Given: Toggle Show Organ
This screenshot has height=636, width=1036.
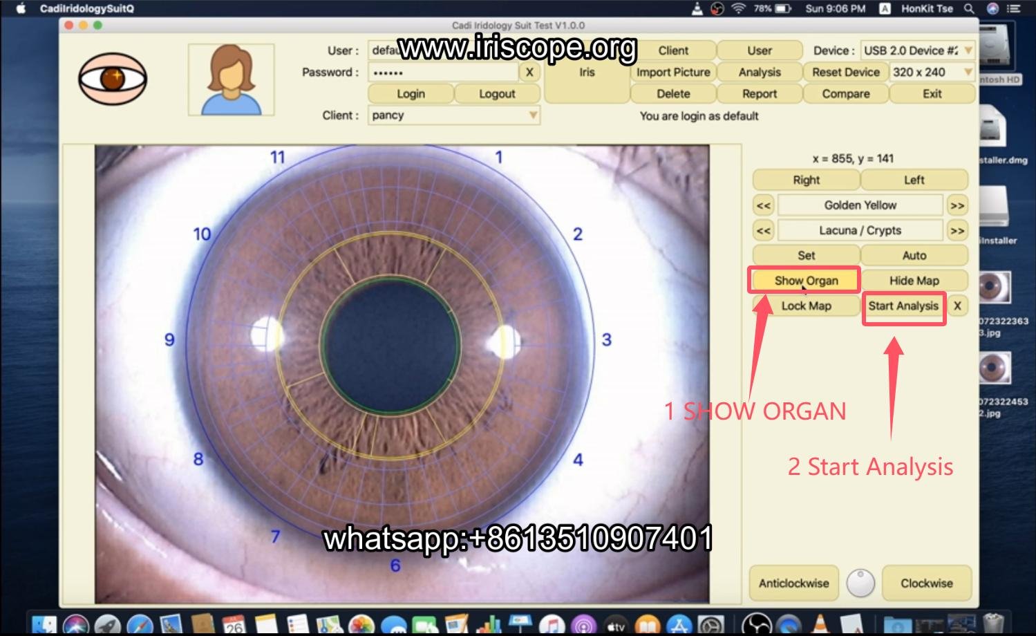Looking at the screenshot, I should pos(806,281).
